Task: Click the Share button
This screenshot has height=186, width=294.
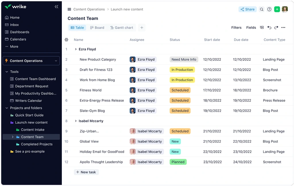Action: (x=247, y=9)
